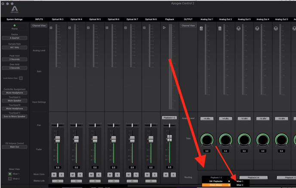Toggle the Lock Home View checkbox
Image resolution: width=296 pixels, height=188 pixels.
(21, 78)
